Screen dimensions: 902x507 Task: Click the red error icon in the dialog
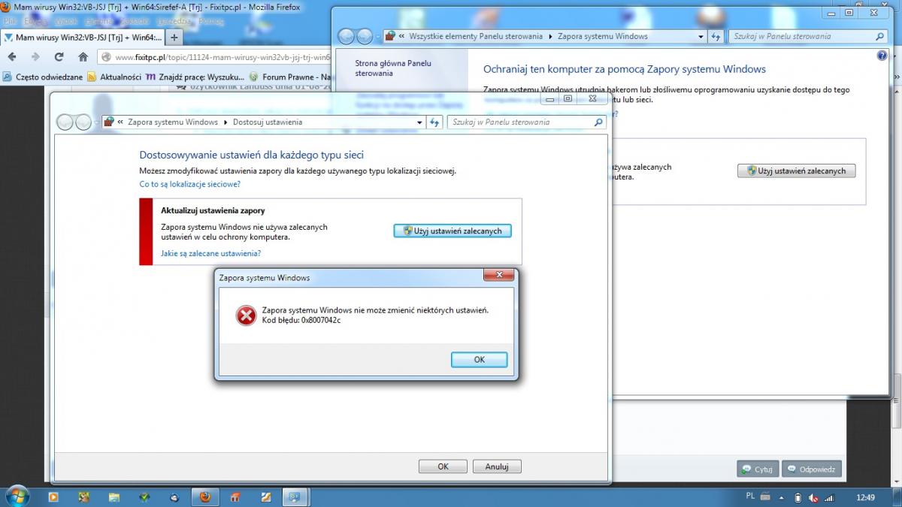(247, 315)
